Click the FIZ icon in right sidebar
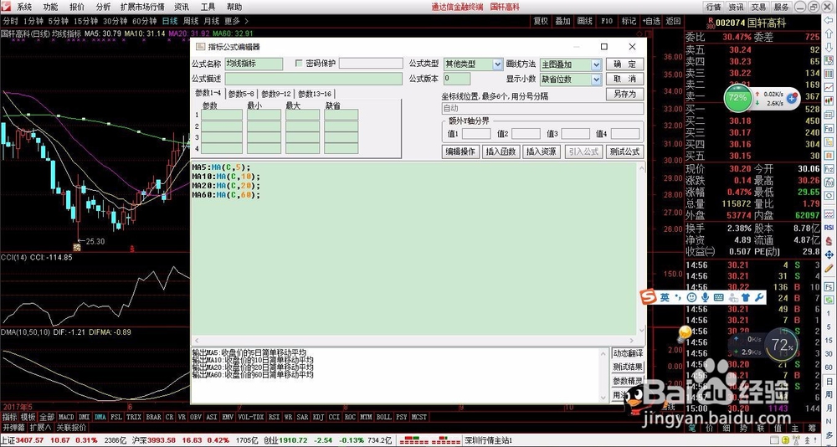 coord(829,169)
